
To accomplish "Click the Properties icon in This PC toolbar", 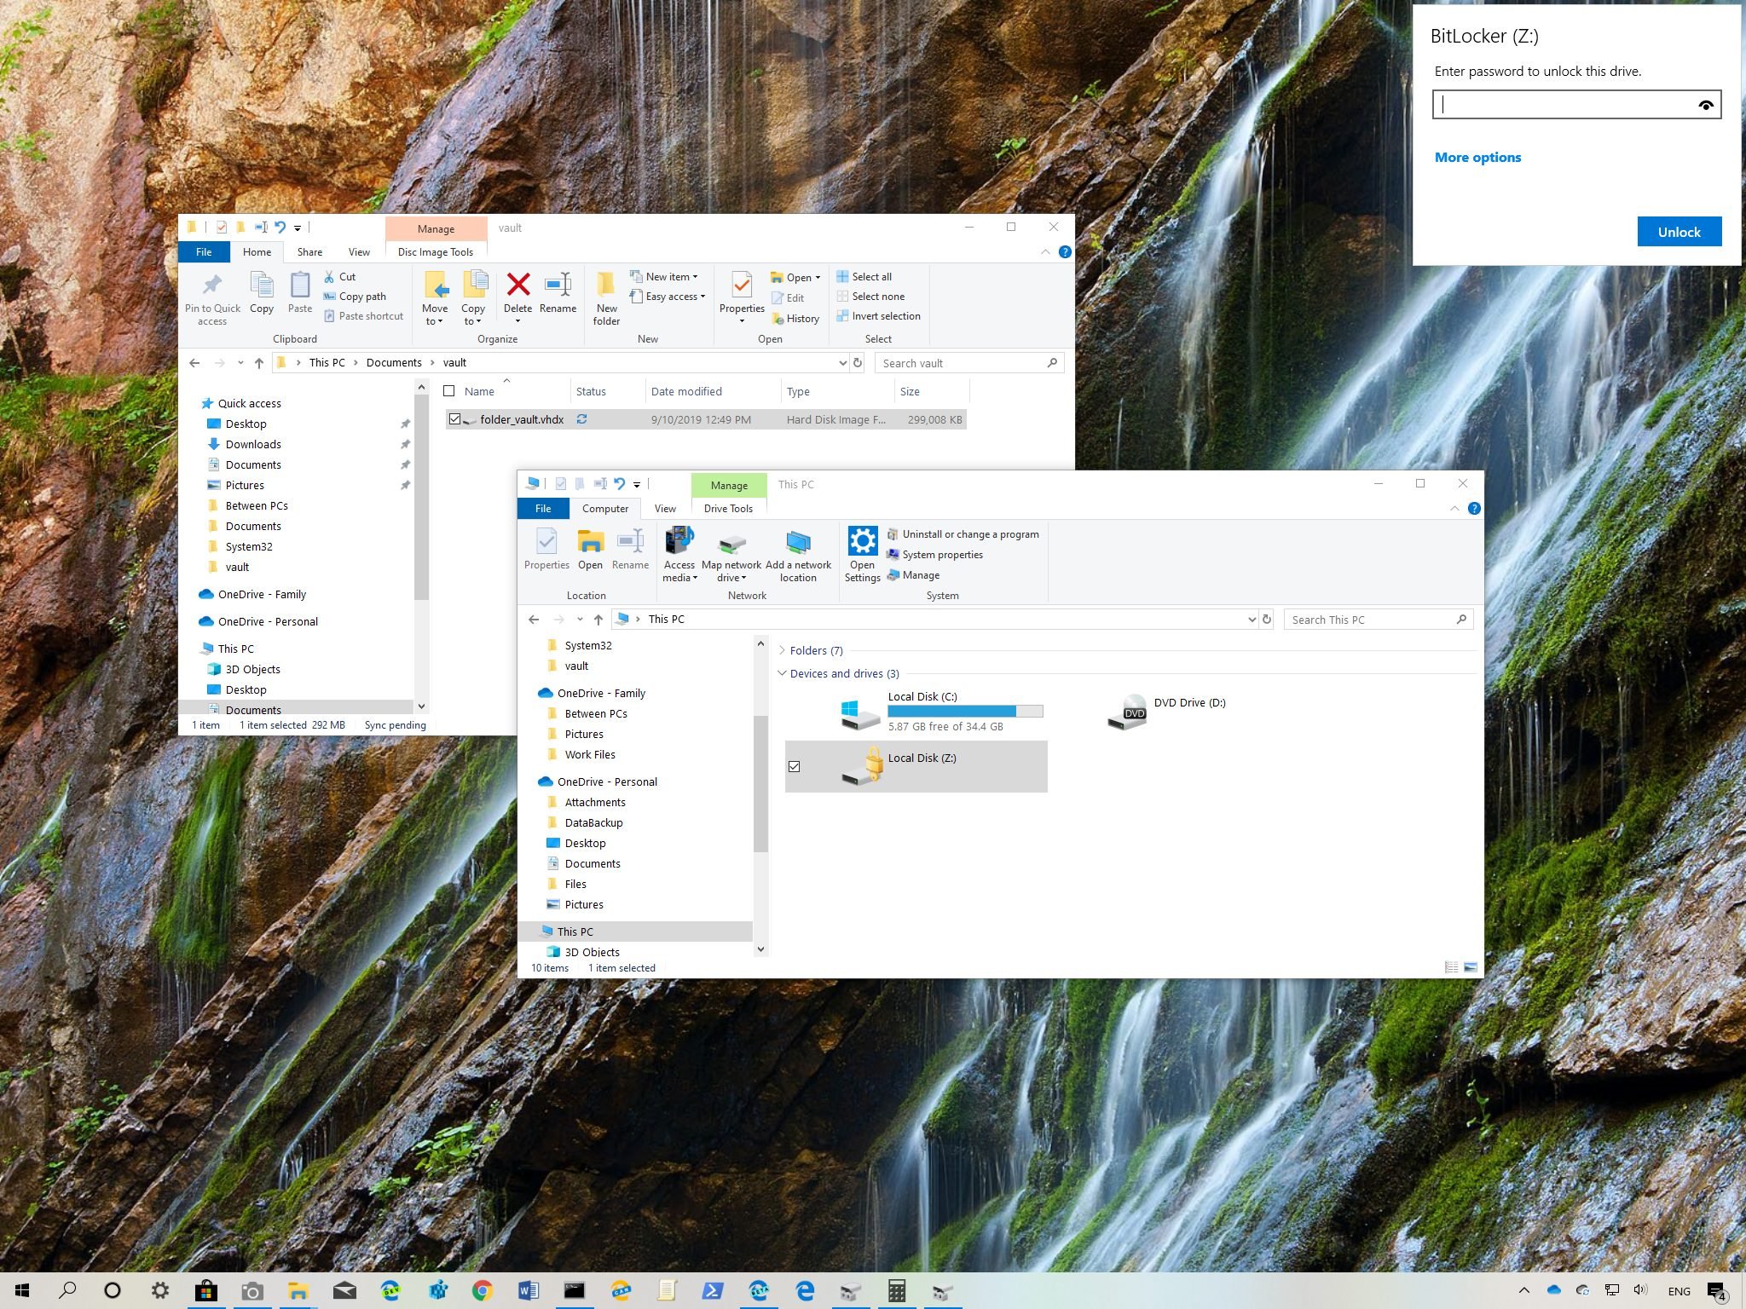I will [546, 551].
